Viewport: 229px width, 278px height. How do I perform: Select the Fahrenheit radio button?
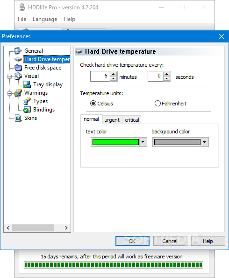[x=157, y=104]
